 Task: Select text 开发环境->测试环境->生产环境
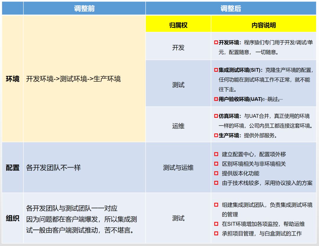(74, 79)
